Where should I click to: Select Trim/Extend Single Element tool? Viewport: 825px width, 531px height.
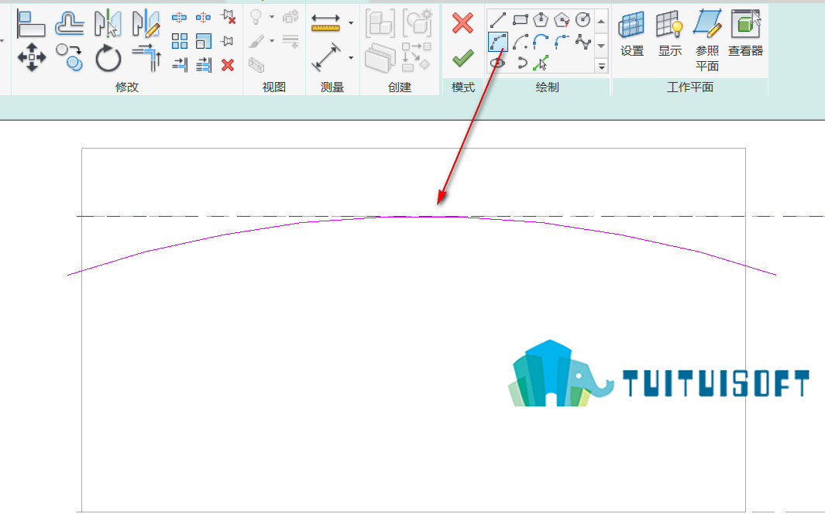pos(180,65)
